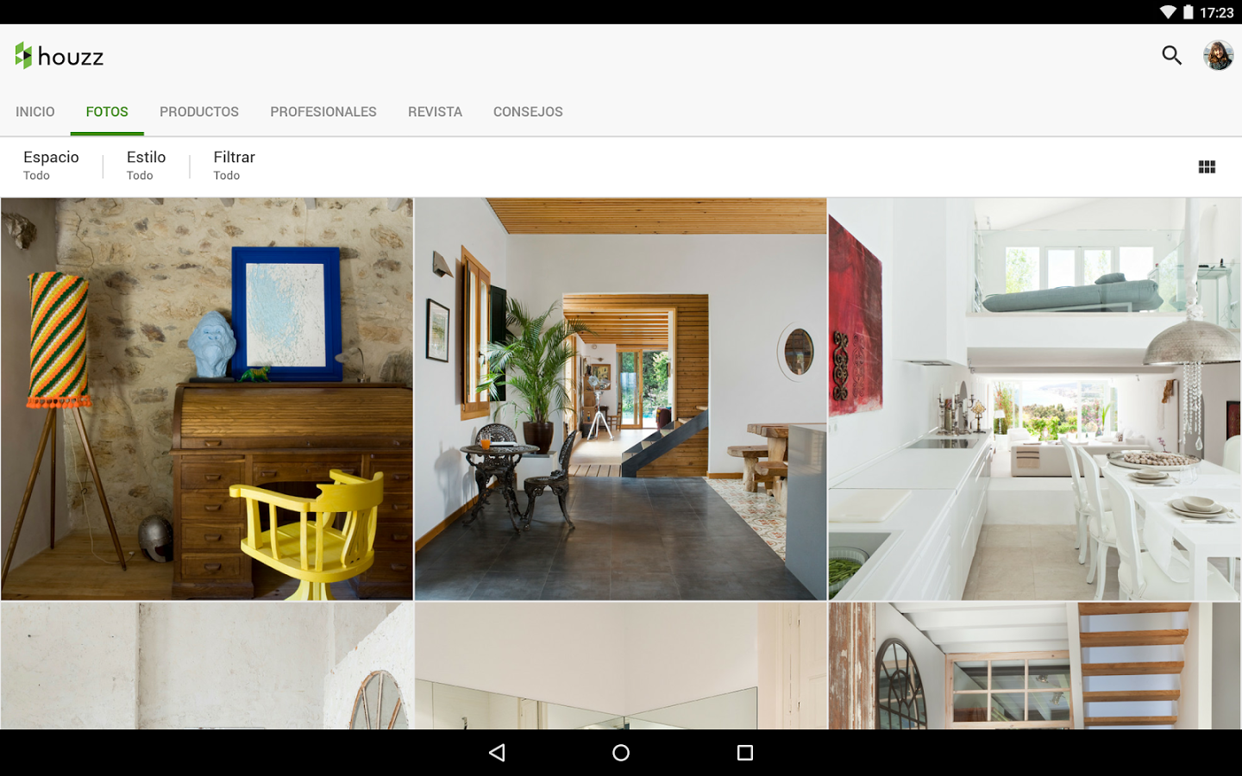Viewport: 1242px width, 776px height.
Task: Open the REVISTA section
Action: tap(435, 111)
